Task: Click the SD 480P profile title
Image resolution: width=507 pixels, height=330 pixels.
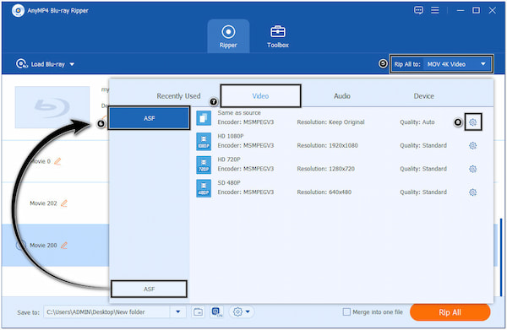Action: 229,183
